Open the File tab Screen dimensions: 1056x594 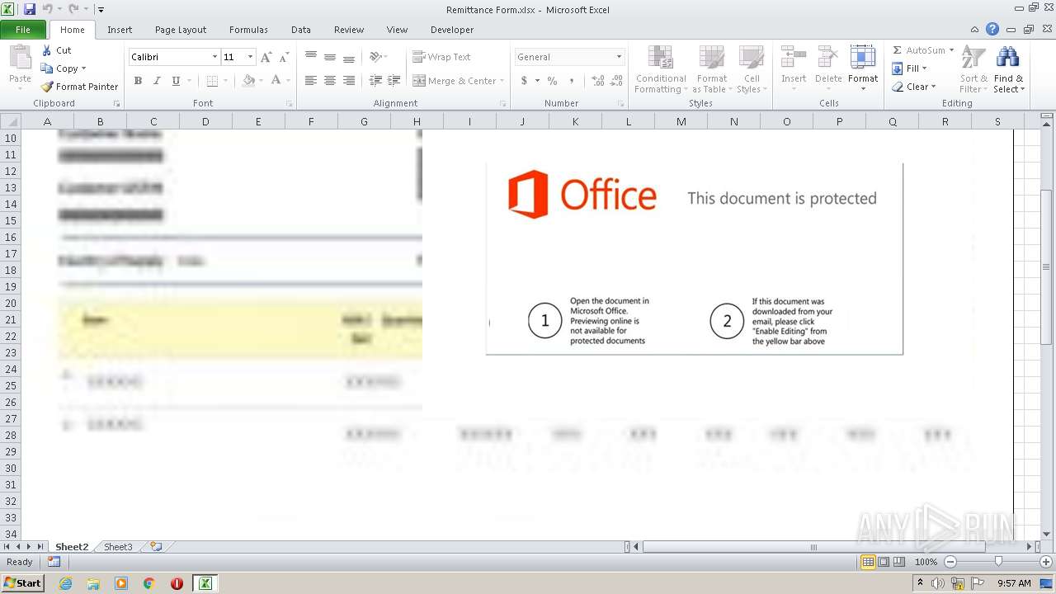23,30
